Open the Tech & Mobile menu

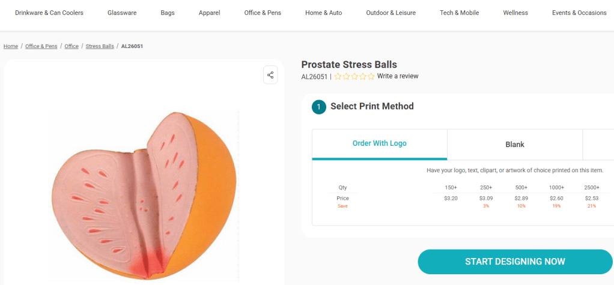tap(459, 13)
